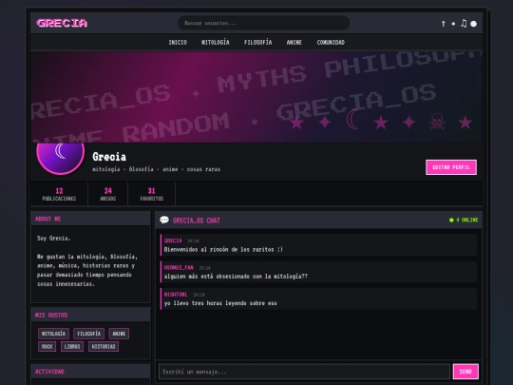The width and height of the screenshot is (513, 385).
Task: Open the music note icon
Action: 464,23
